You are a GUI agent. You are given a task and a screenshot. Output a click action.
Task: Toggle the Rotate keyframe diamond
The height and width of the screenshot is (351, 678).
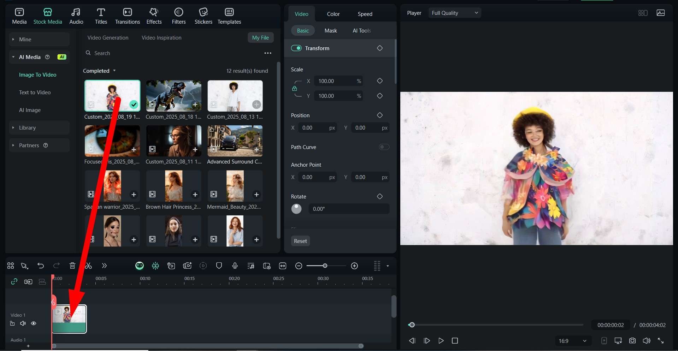tap(380, 196)
